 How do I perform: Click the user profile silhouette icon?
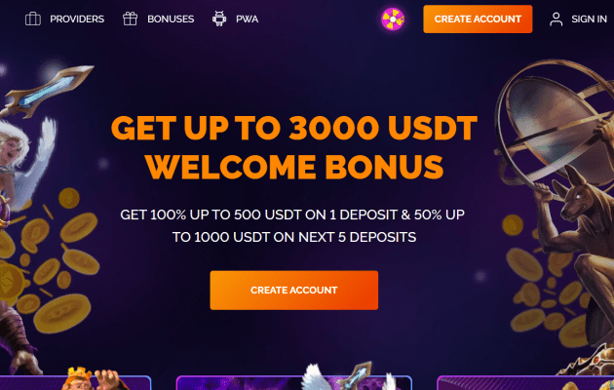pos(556,19)
